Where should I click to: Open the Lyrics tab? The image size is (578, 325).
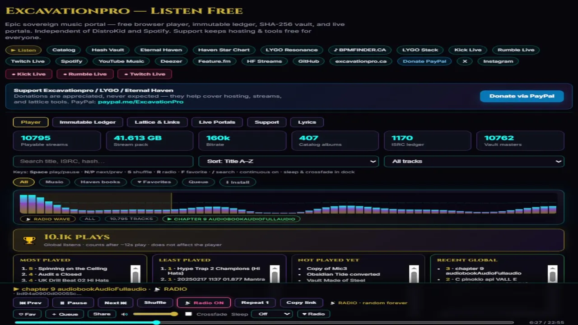(x=307, y=122)
